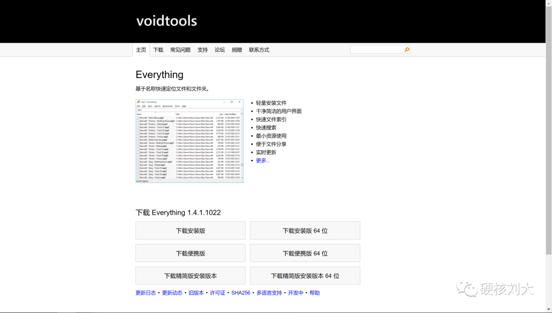
Task: Click the 便于文件分享 bullet text
Action: point(271,144)
